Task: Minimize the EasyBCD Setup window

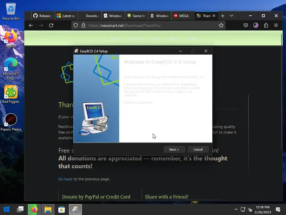Action: pos(180,51)
